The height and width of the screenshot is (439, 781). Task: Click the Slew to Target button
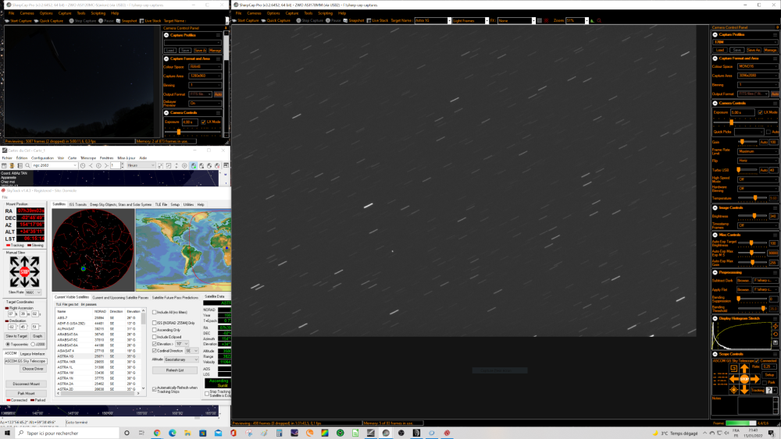(16, 336)
